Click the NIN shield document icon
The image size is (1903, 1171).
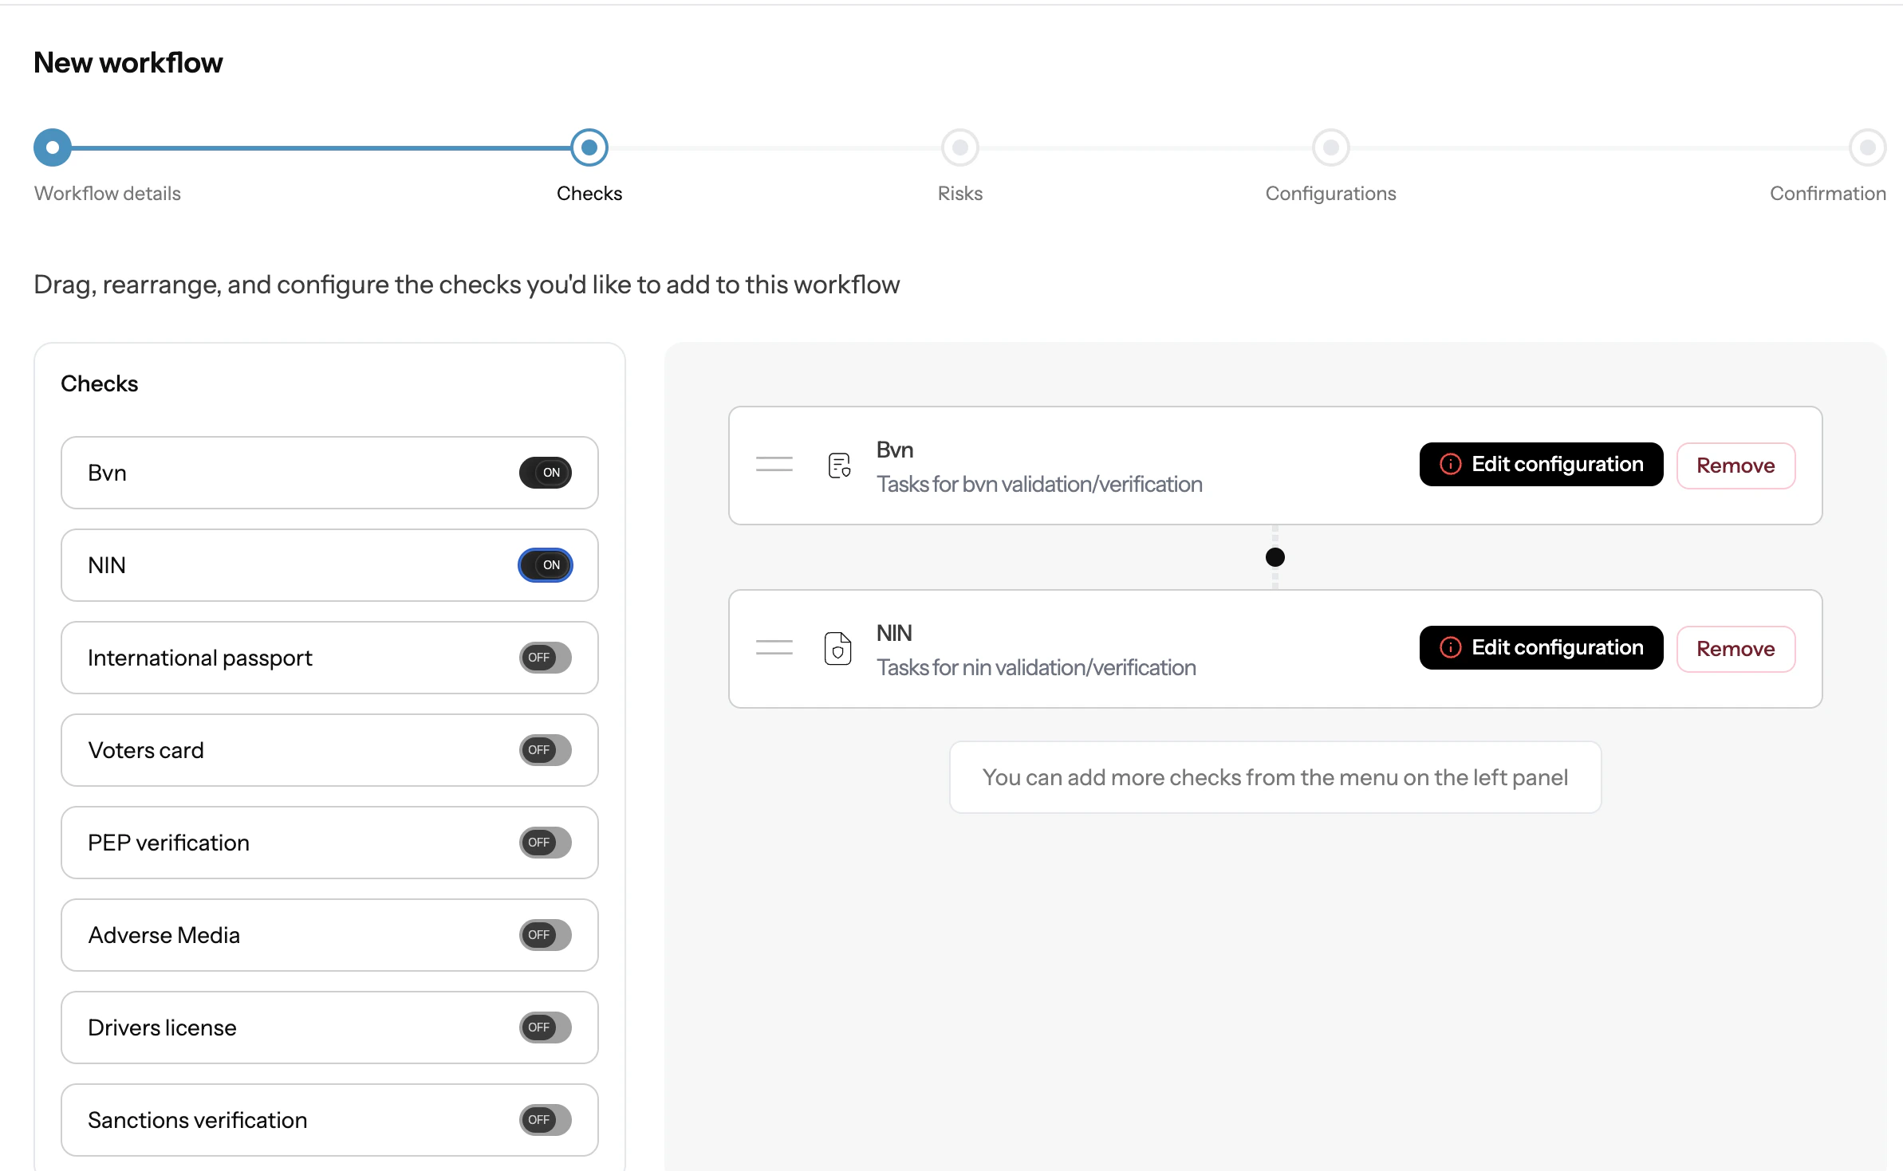[x=838, y=648]
